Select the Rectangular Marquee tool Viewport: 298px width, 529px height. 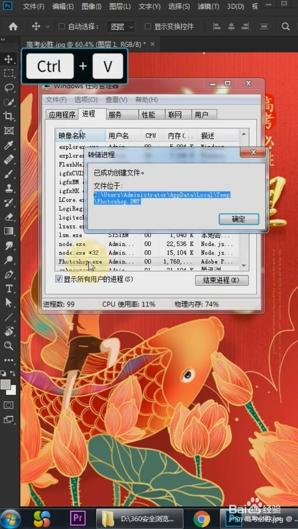tap(9, 74)
